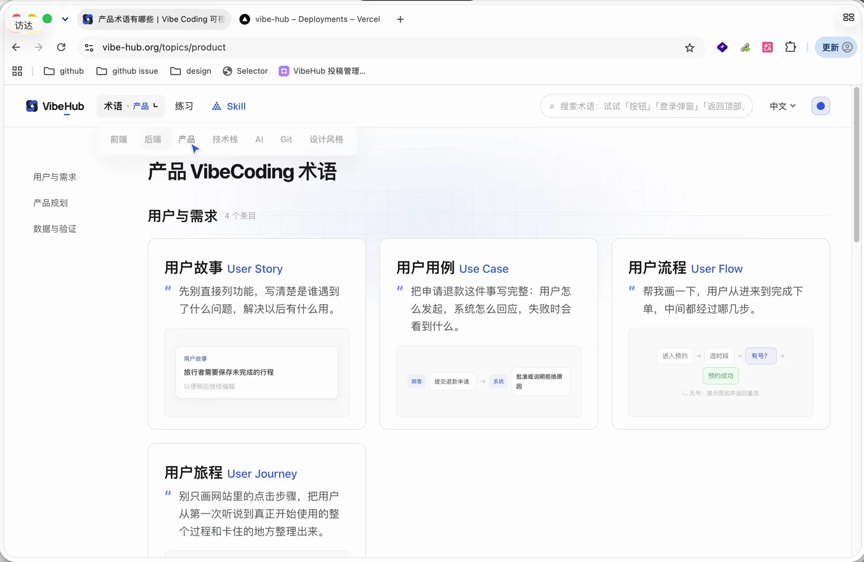This screenshot has height=562, width=864.
Task: Toggle the blue theme dot button
Action: (820, 106)
